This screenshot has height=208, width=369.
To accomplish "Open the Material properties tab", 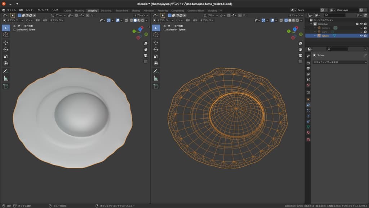I will coord(308,132).
